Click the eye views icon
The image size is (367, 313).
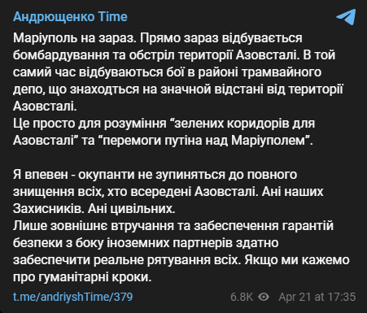pyautogui.click(x=264, y=297)
